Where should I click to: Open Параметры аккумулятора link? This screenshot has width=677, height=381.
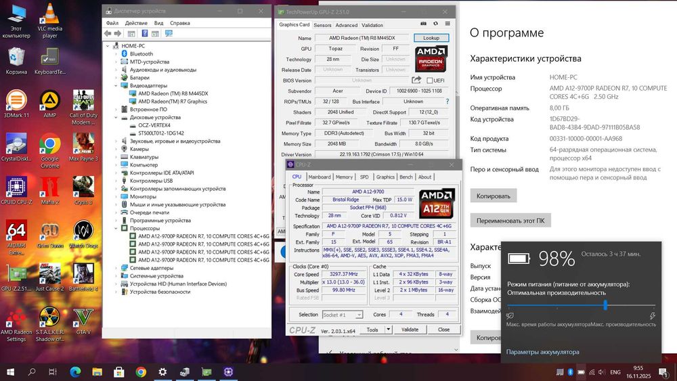(543, 352)
